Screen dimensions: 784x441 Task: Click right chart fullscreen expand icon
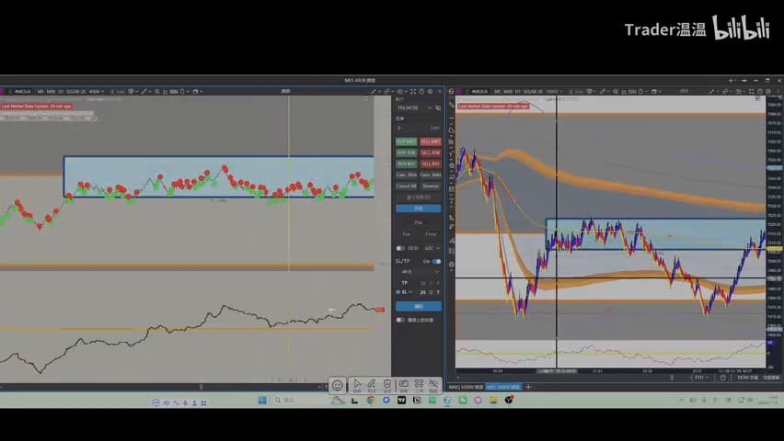752,92
